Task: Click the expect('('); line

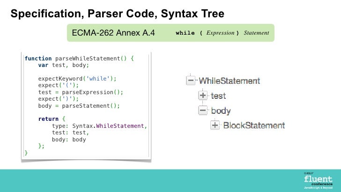Action: click(58, 85)
